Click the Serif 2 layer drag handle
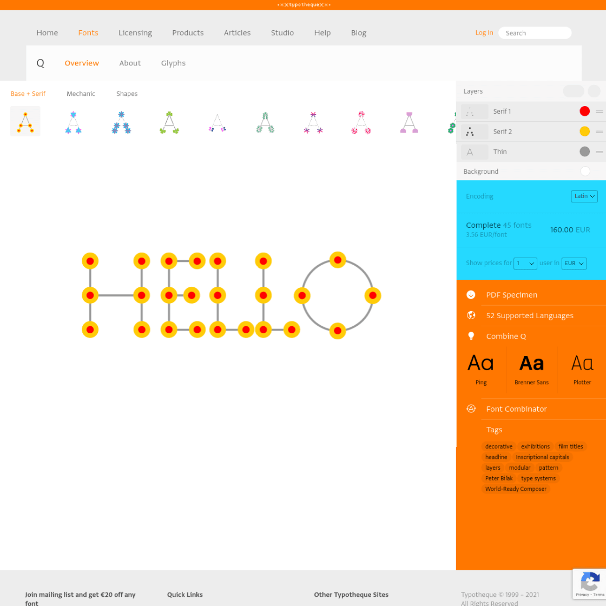The height and width of the screenshot is (606, 606). [x=599, y=131]
